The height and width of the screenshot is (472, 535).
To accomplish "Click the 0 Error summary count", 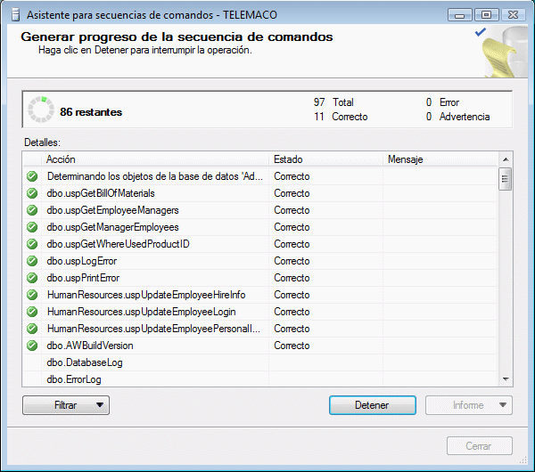I will coord(442,102).
